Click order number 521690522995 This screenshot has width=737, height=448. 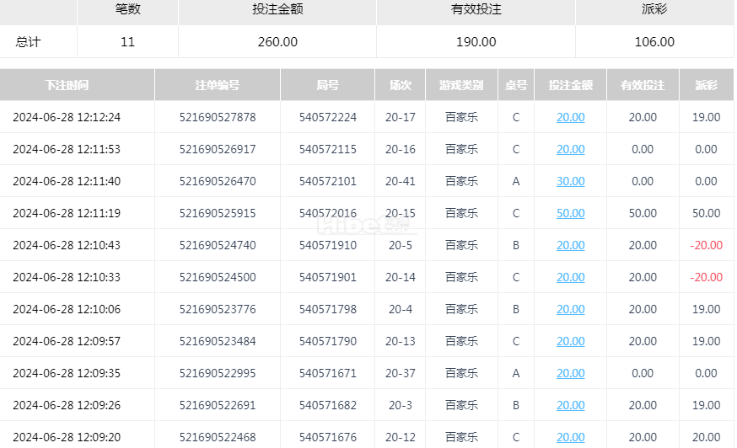pyautogui.click(x=218, y=373)
